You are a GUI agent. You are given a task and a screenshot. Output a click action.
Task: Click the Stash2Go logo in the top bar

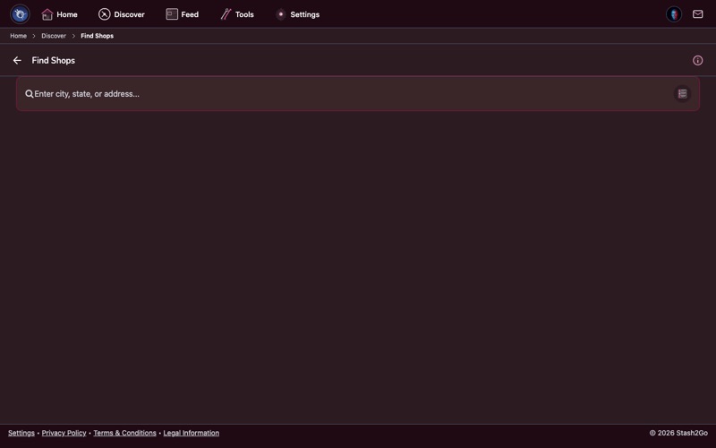coord(20,14)
